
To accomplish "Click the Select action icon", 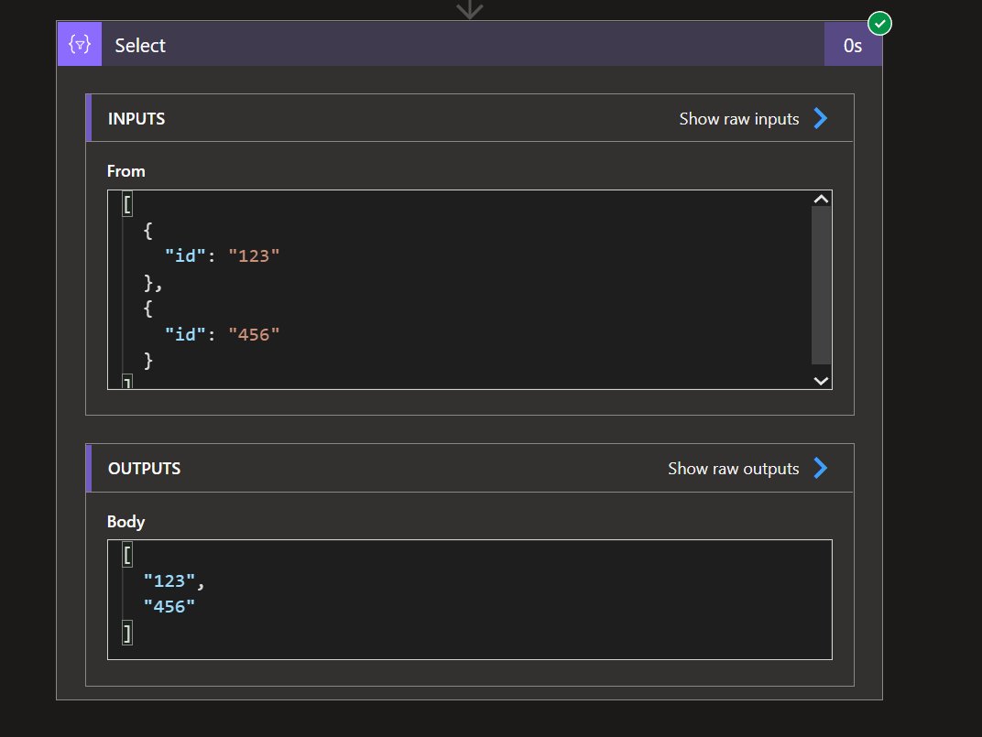I will [80, 44].
